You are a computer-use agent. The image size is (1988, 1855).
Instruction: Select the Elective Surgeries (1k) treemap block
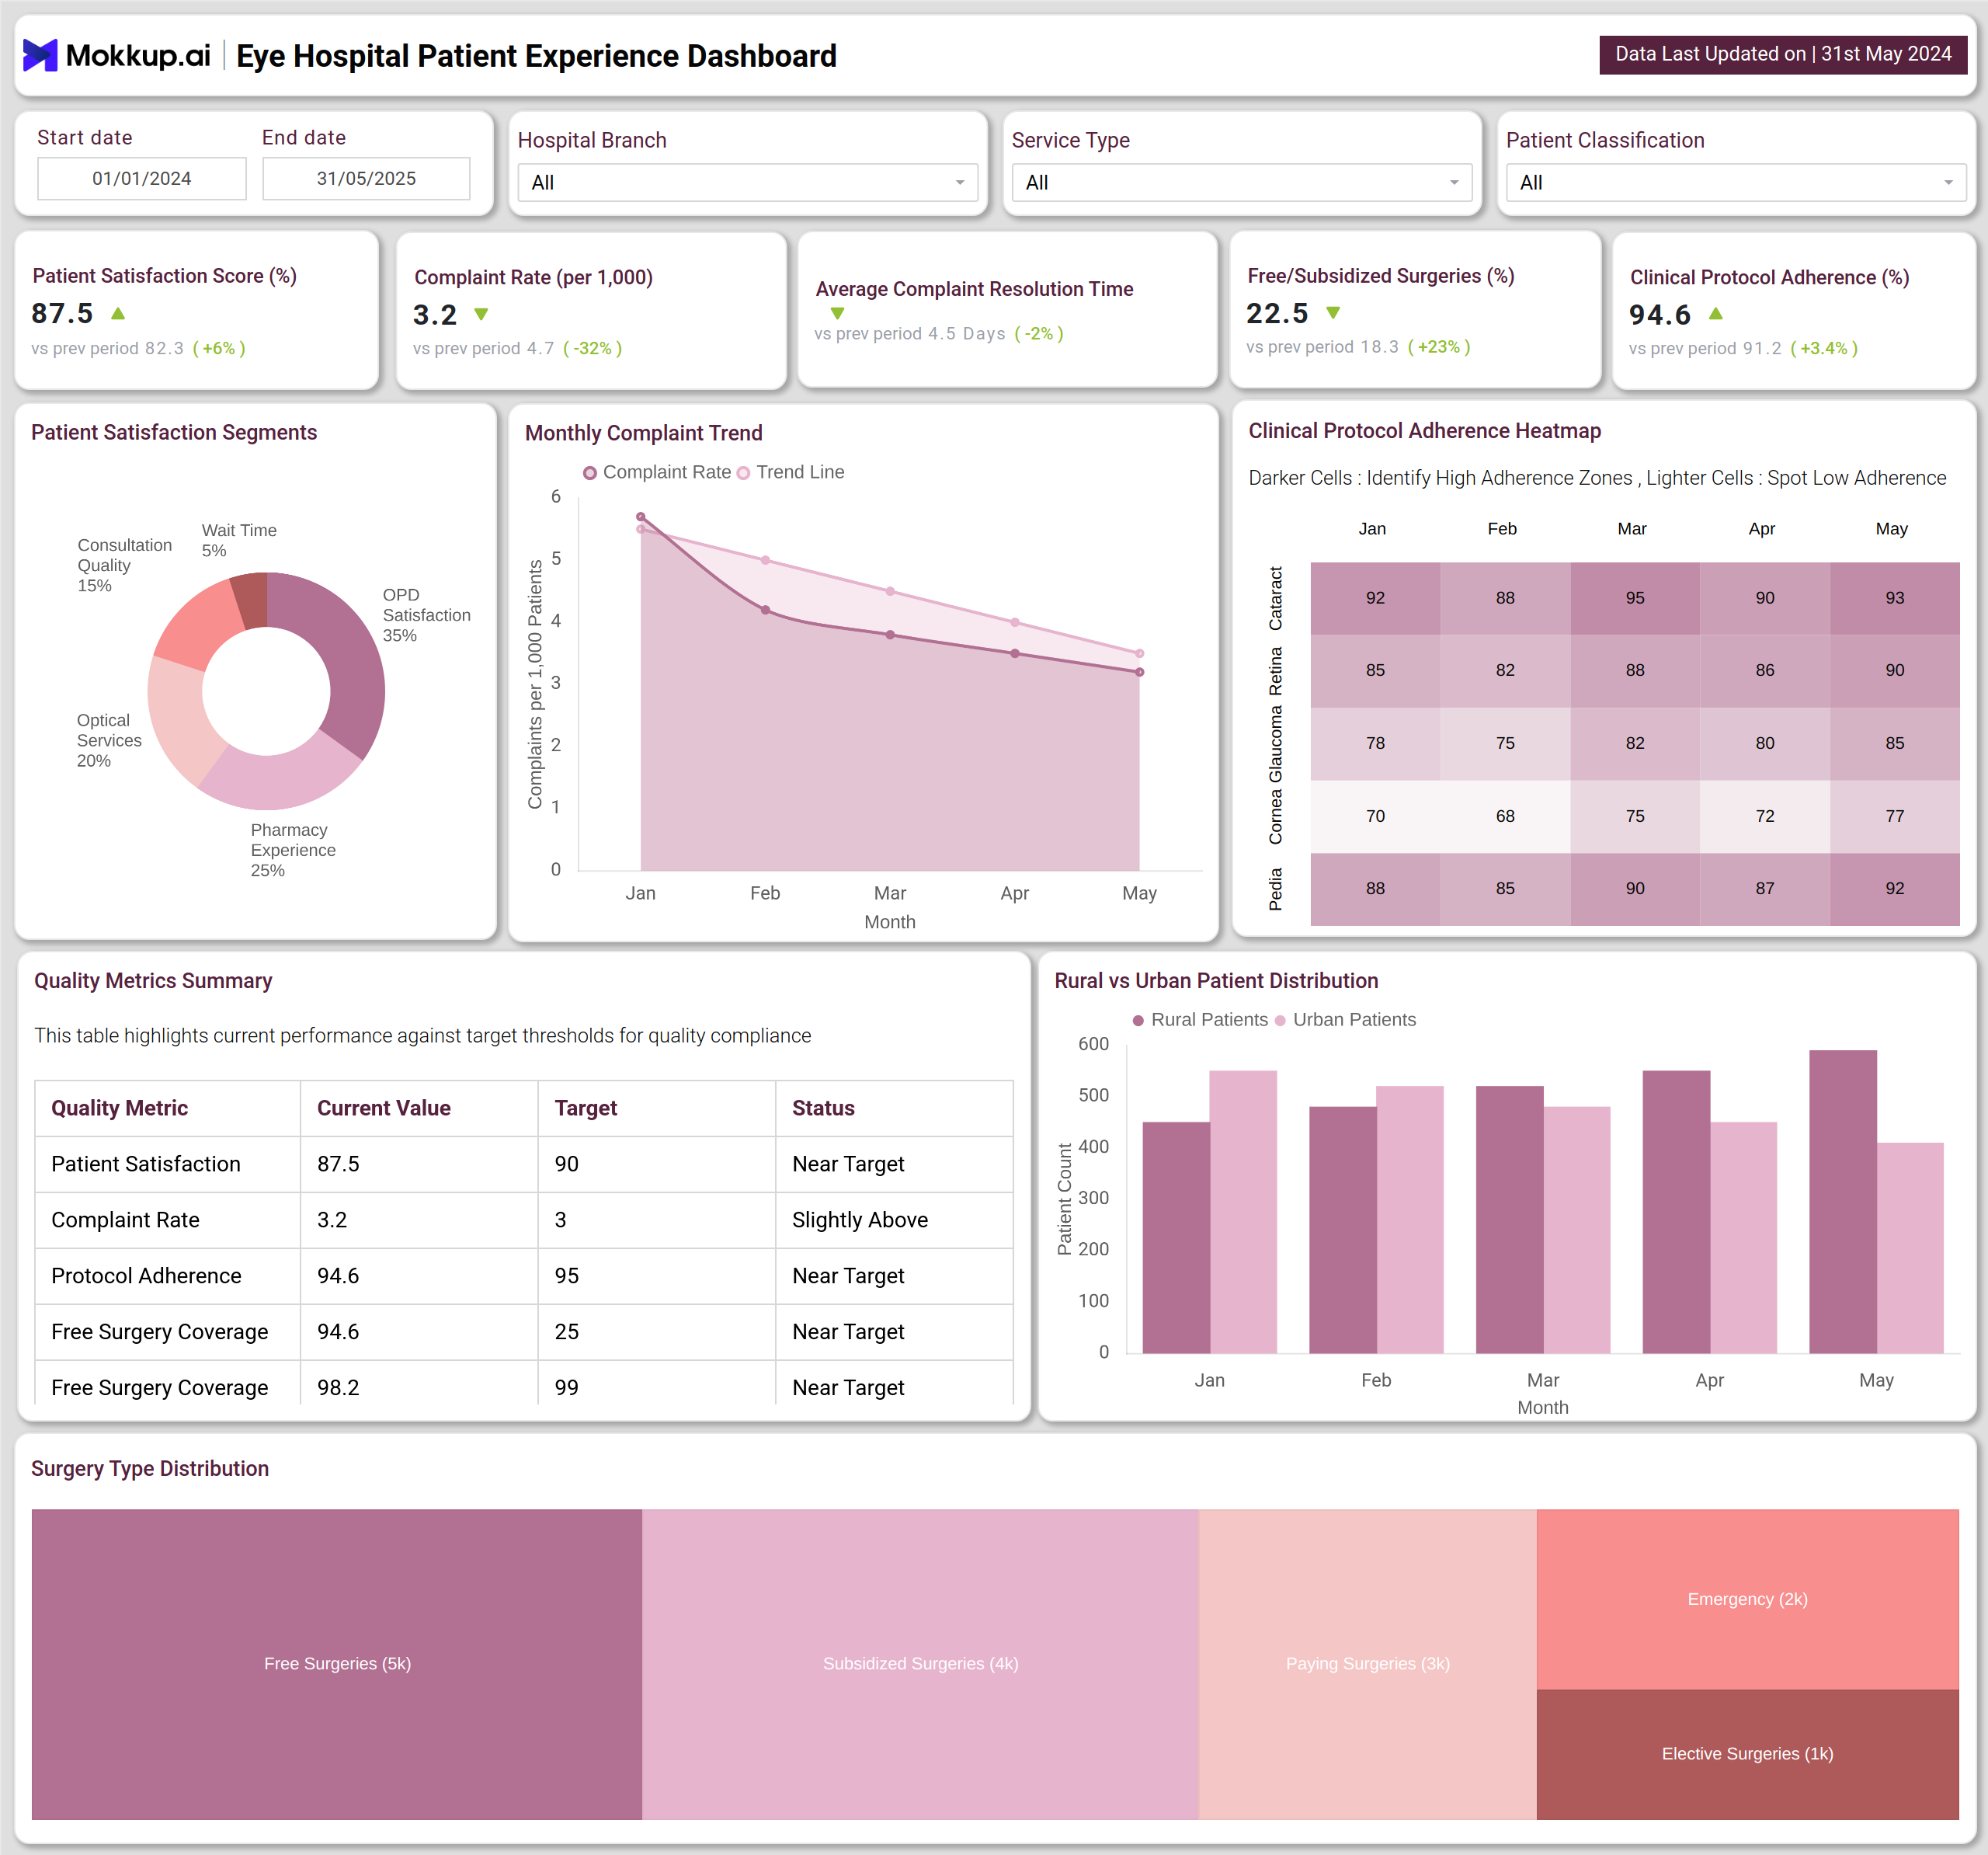[1747, 1754]
